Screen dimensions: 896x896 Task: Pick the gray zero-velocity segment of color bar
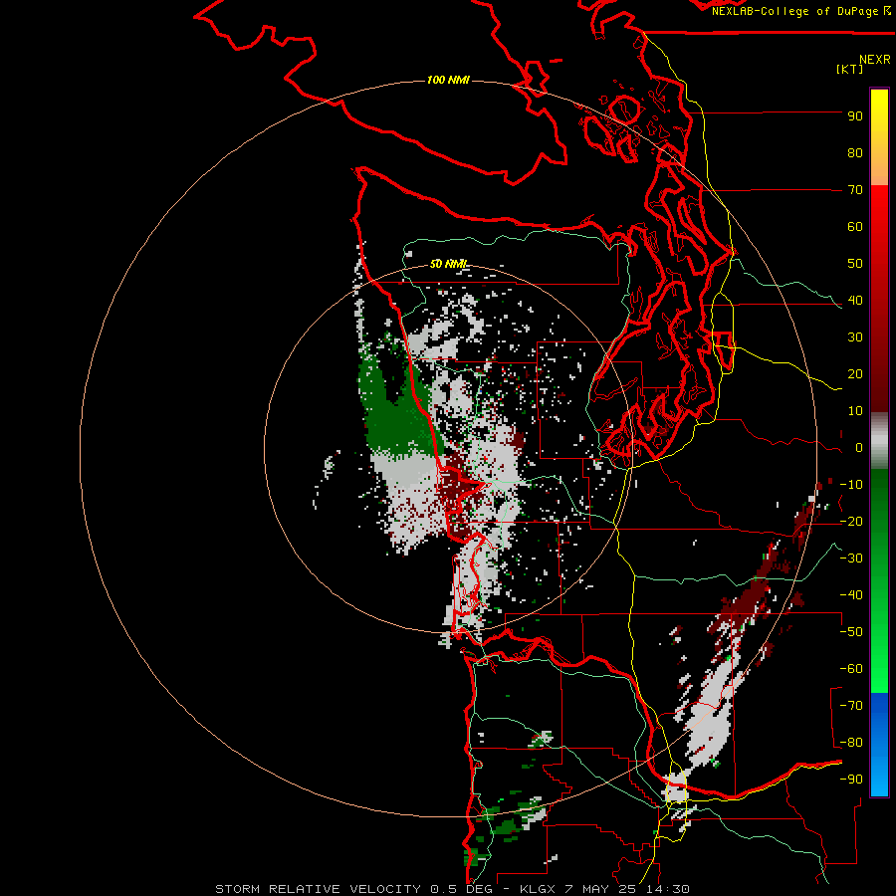point(879,441)
